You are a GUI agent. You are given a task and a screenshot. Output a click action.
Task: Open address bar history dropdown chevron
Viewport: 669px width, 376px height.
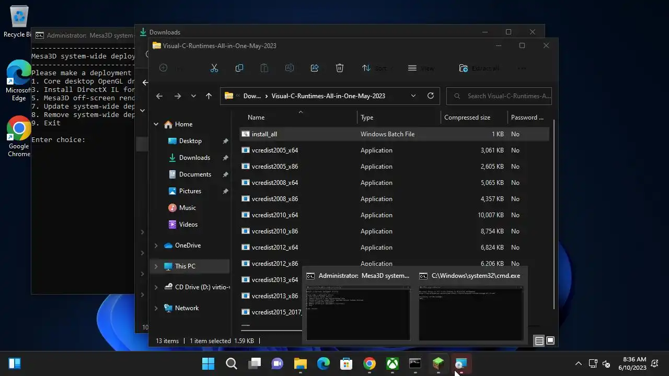pos(413,96)
